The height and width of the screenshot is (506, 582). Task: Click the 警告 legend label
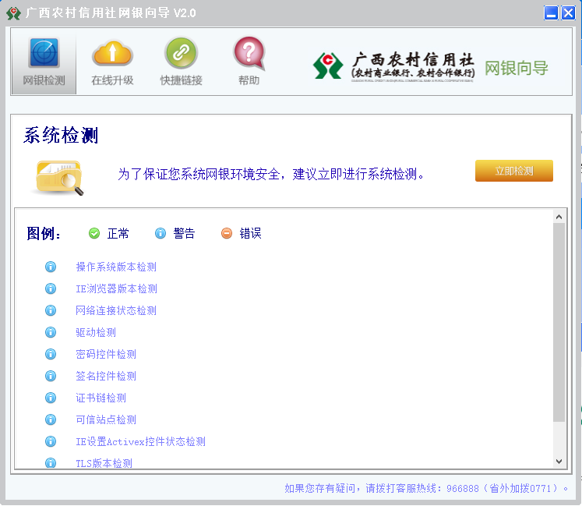point(184,233)
